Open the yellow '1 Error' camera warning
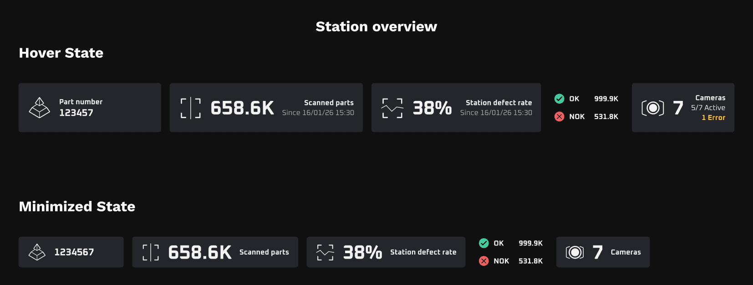This screenshot has height=285, width=753. tap(713, 118)
